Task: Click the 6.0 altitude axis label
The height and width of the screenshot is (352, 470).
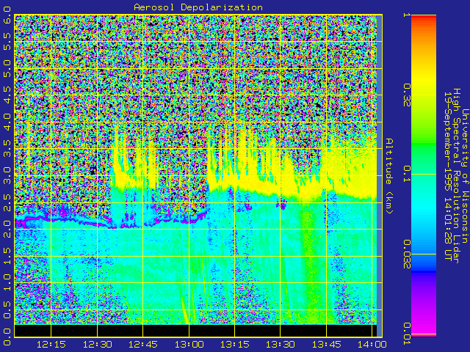Action: coord(7,15)
